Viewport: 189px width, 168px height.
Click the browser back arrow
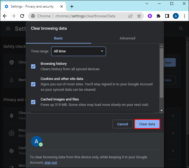pos(5,16)
